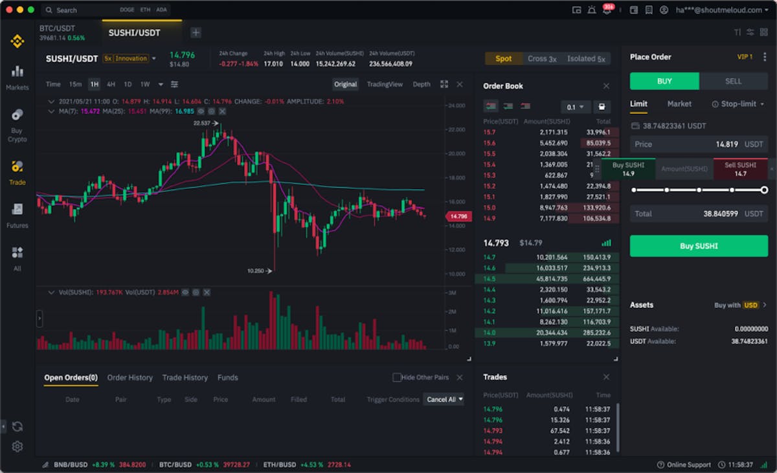Screen dimensions: 777x473
Task: Open Markets from the sidebar
Action: click(17, 77)
